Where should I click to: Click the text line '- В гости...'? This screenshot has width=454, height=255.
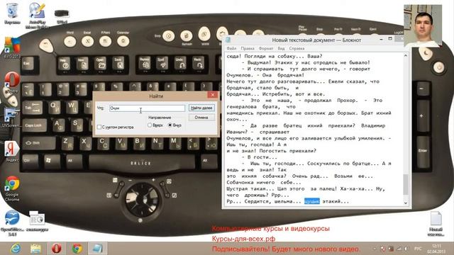(260, 157)
